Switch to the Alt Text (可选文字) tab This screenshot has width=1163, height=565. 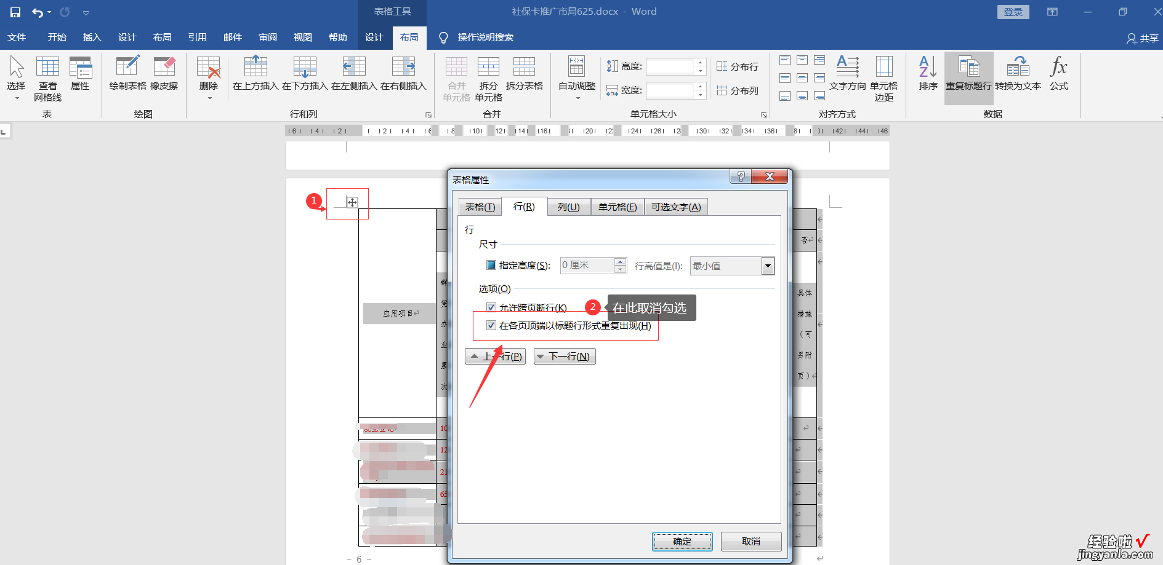pyautogui.click(x=676, y=207)
